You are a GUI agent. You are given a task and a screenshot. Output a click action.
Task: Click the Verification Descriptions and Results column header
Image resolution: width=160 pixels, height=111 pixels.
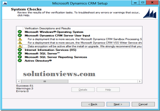pyautogui.click(x=48, y=28)
